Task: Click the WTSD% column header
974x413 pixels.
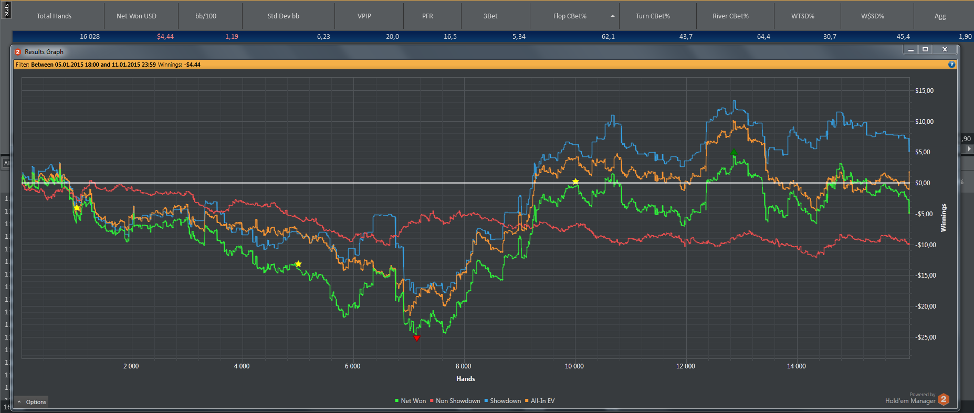Action: 803,16
